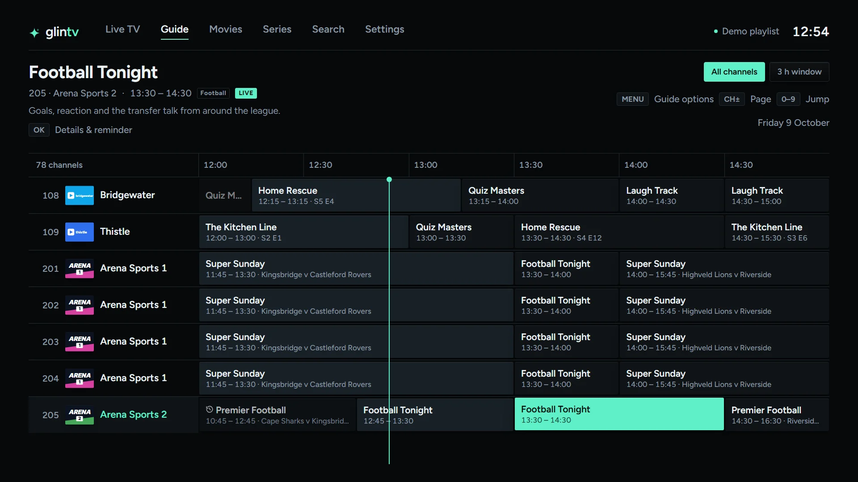This screenshot has height=482, width=858.
Task: Go to the Movies tab
Action: tap(226, 29)
